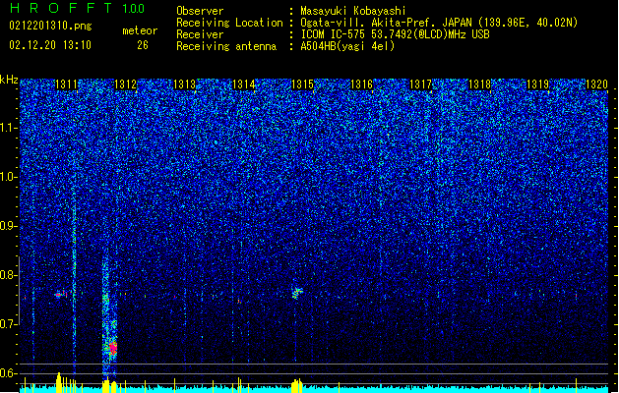Click the 1.0 kHz axis label

[x=8, y=177]
